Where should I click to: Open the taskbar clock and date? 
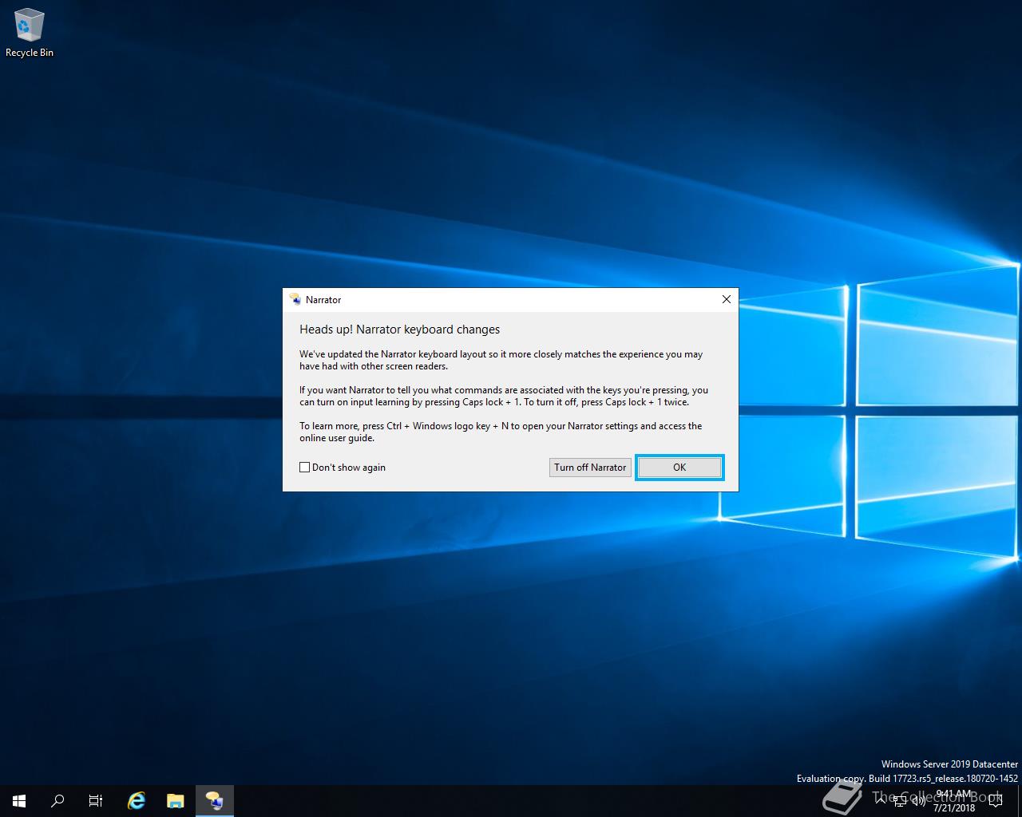(954, 801)
